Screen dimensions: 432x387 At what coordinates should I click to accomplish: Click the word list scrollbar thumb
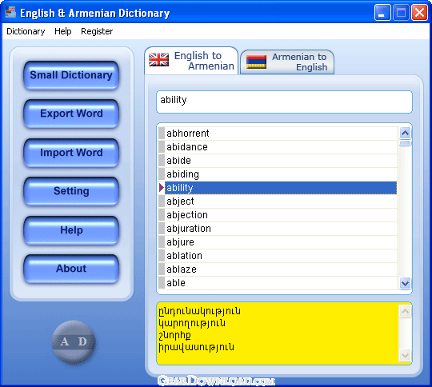[x=406, y=143]
